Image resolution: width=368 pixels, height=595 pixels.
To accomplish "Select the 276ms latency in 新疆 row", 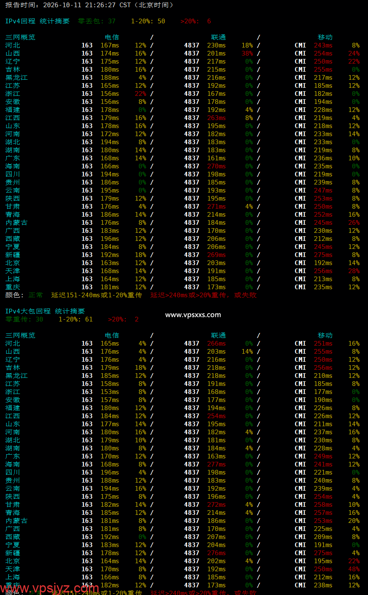I will [216, 553].
